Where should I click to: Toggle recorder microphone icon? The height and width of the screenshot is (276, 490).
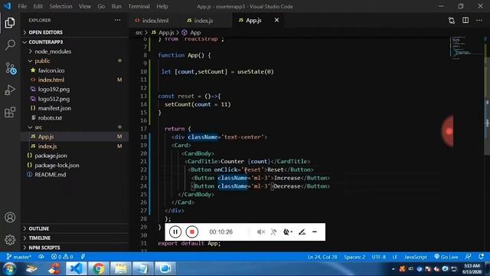point(273,232)
